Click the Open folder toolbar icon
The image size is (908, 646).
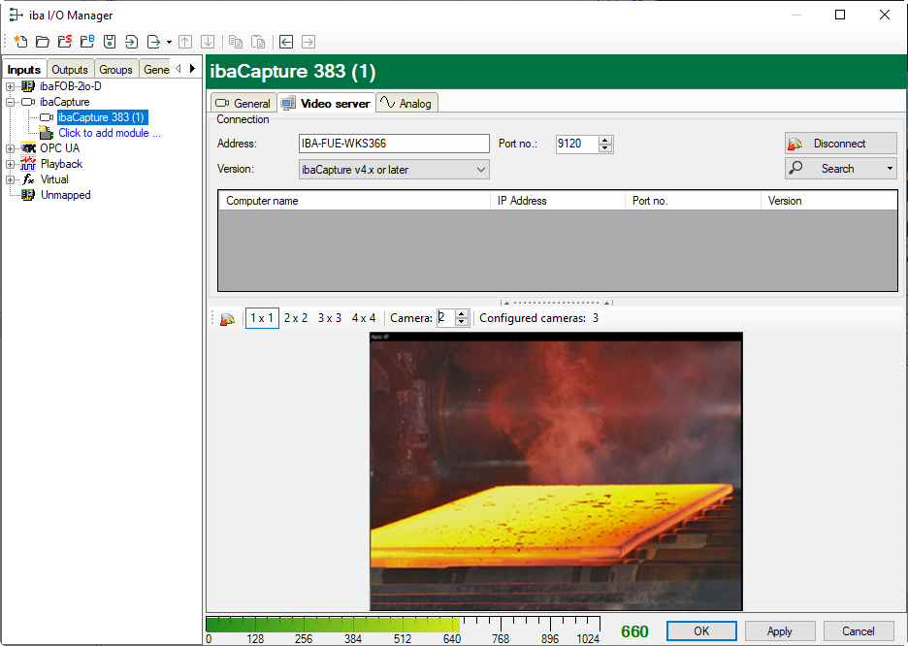(43, 42)
